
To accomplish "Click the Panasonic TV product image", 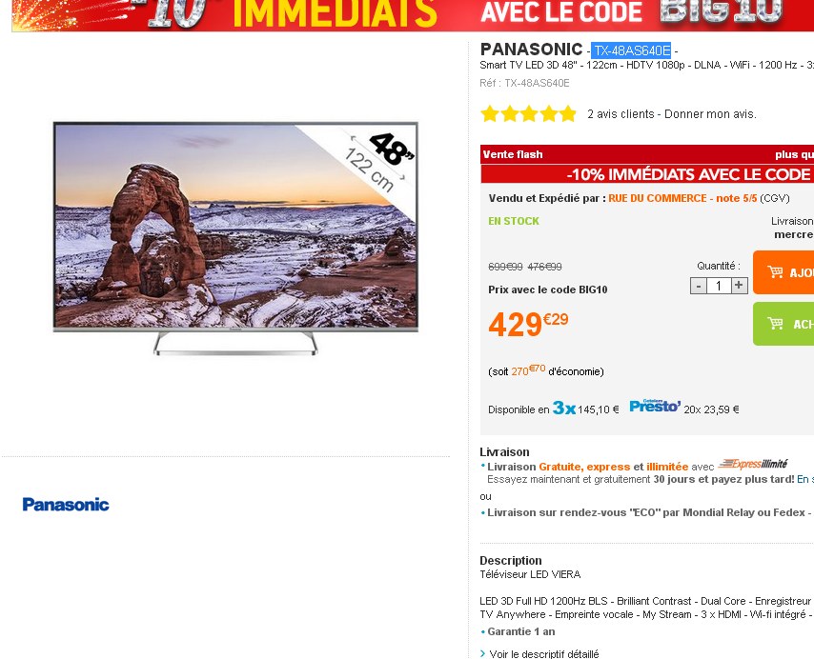I will [x=235, y=238].
